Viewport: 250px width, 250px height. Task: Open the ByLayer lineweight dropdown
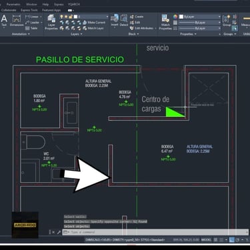pyautogui.click(x=219, y=23)
